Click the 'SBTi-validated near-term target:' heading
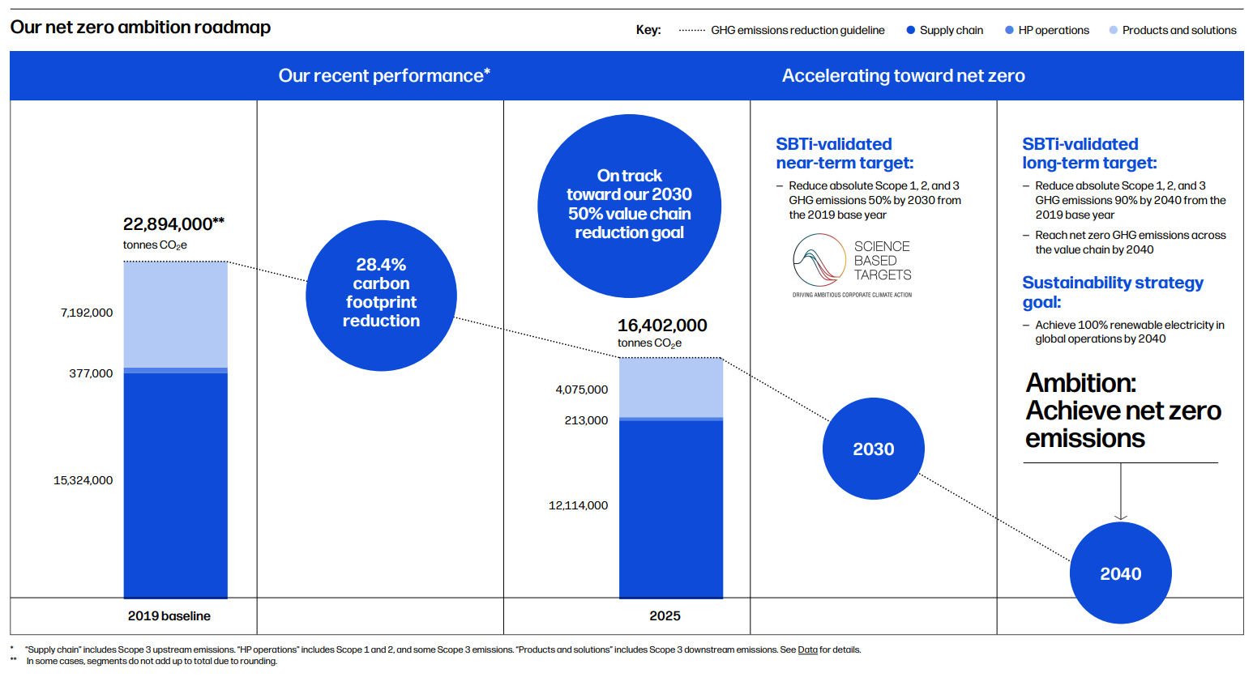This screenshot has width=1253, height=677. (x=845, y=153)
